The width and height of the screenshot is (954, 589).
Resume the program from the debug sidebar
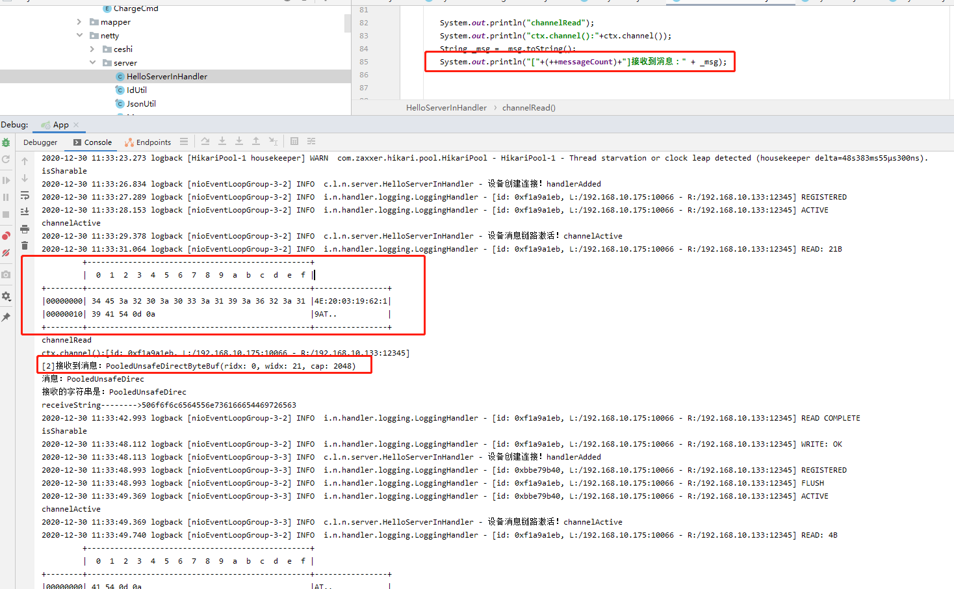tap(6, 180)
